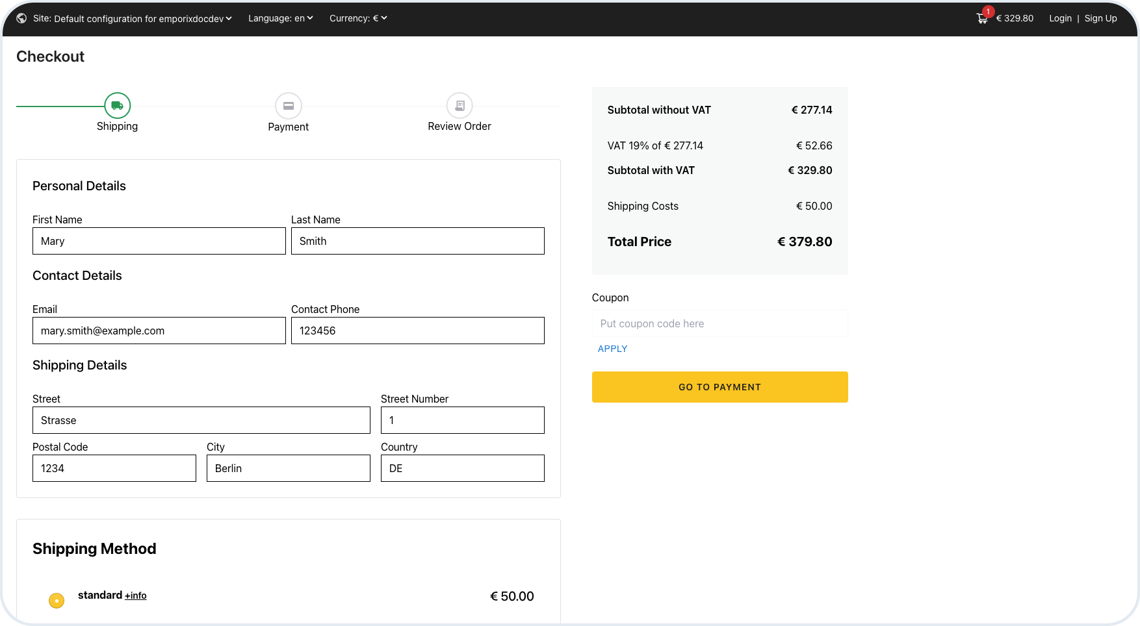Click into the First Name field
Image resolution: width=1140 pixels, height=626 pixels.
(159, 241)
